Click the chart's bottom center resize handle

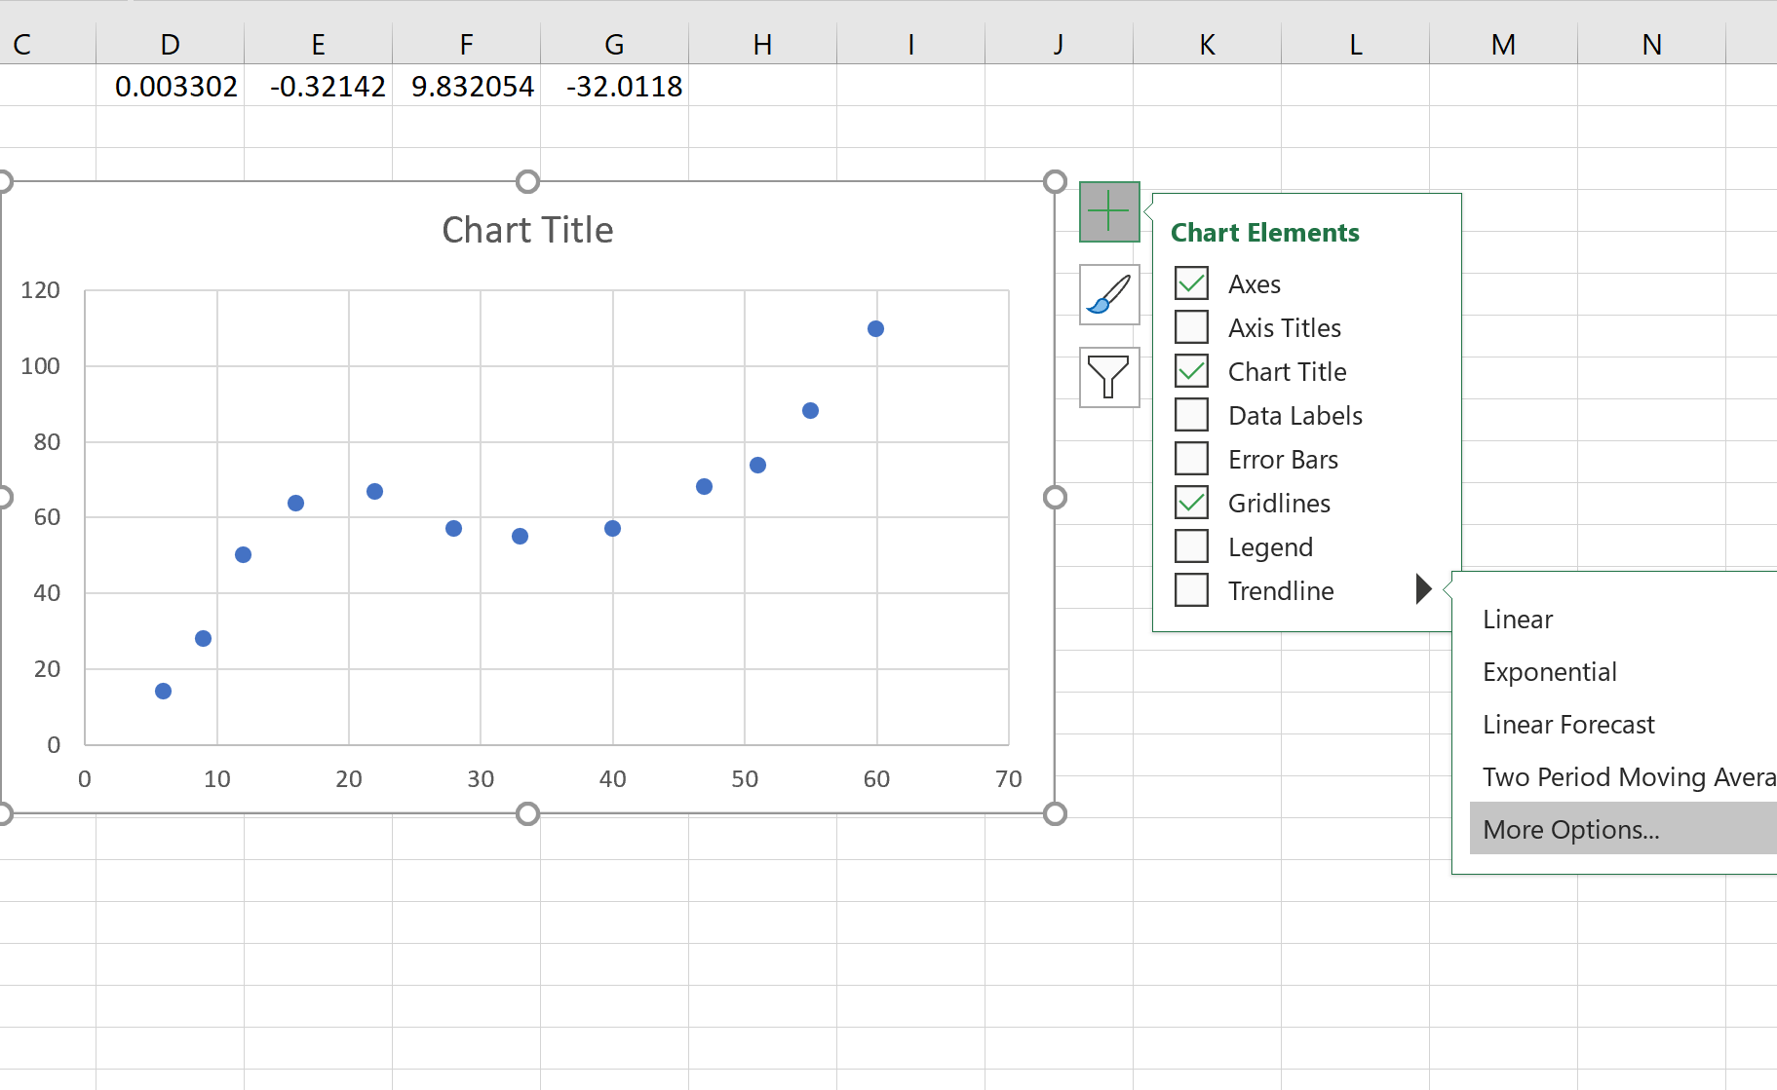coord(527,814)
